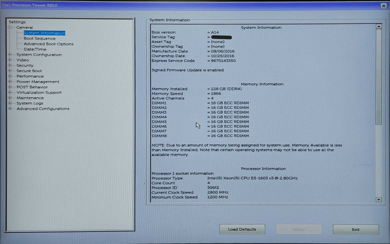Screen dimensions: 390x244
Task: Close the BIOS setup window
Action: point(384,6)
